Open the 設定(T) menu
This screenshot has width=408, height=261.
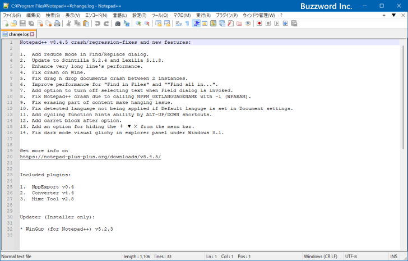[139, 15]
